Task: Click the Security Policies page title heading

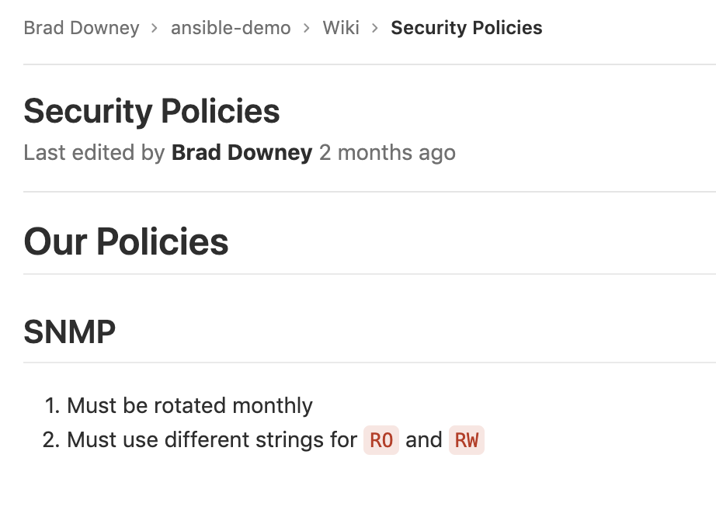Action: pyautogui.click(x=151, y=111)
